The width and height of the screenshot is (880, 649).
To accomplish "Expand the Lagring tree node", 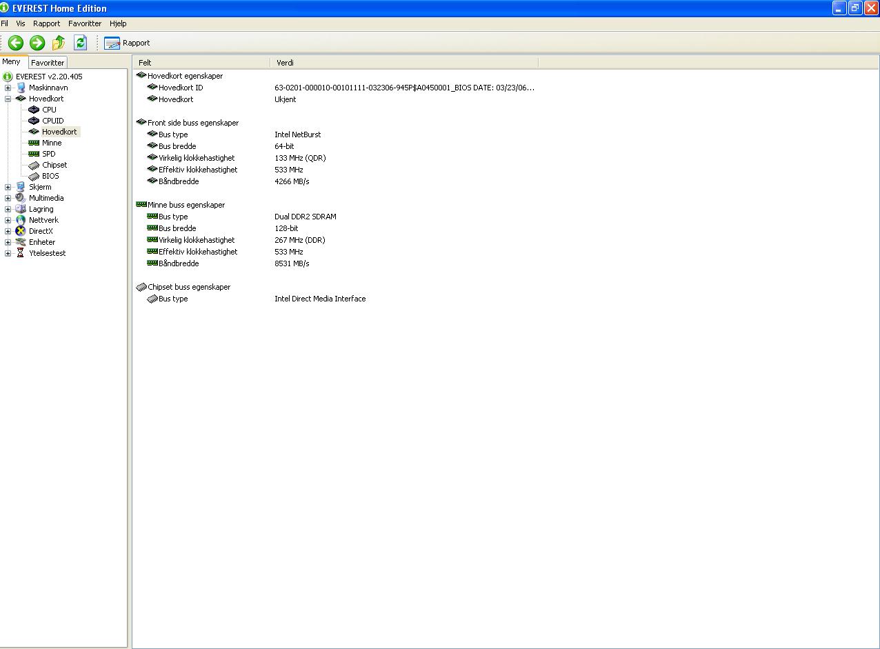I will coord(8,209).
